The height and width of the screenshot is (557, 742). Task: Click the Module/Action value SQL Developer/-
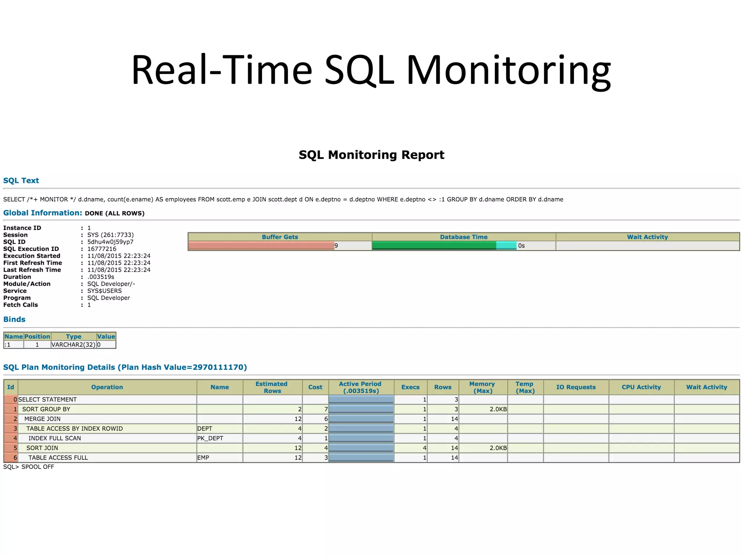click(x=111, y=284)
